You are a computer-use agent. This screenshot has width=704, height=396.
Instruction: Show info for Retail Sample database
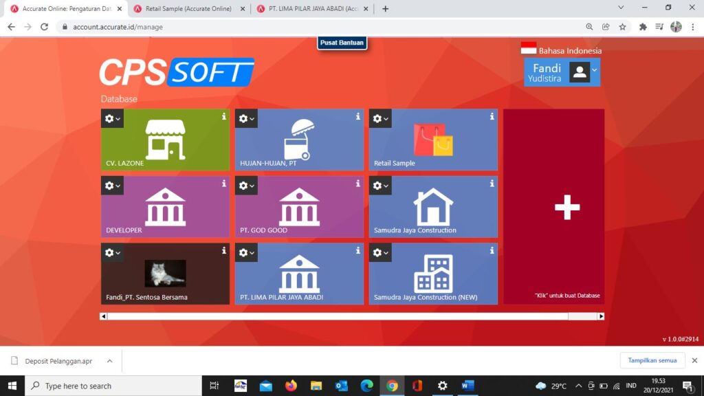pyautogui.click(x=492, y=116)
